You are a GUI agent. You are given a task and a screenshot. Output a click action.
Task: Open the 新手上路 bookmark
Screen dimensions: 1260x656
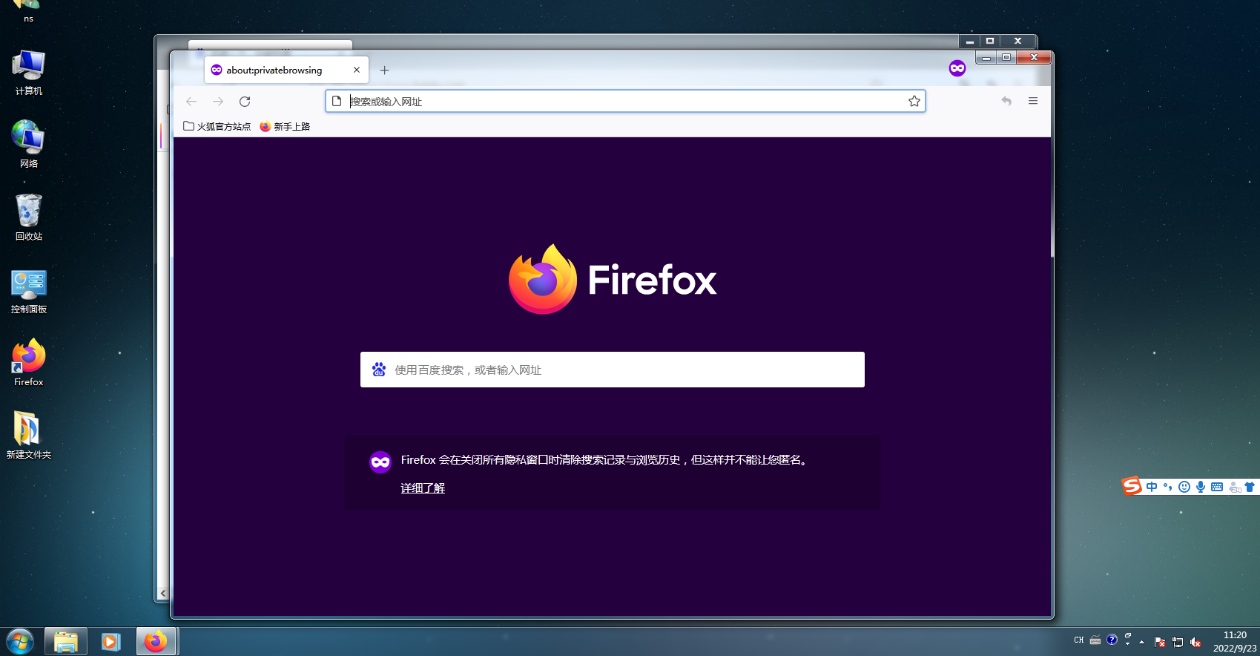point(285,126)
